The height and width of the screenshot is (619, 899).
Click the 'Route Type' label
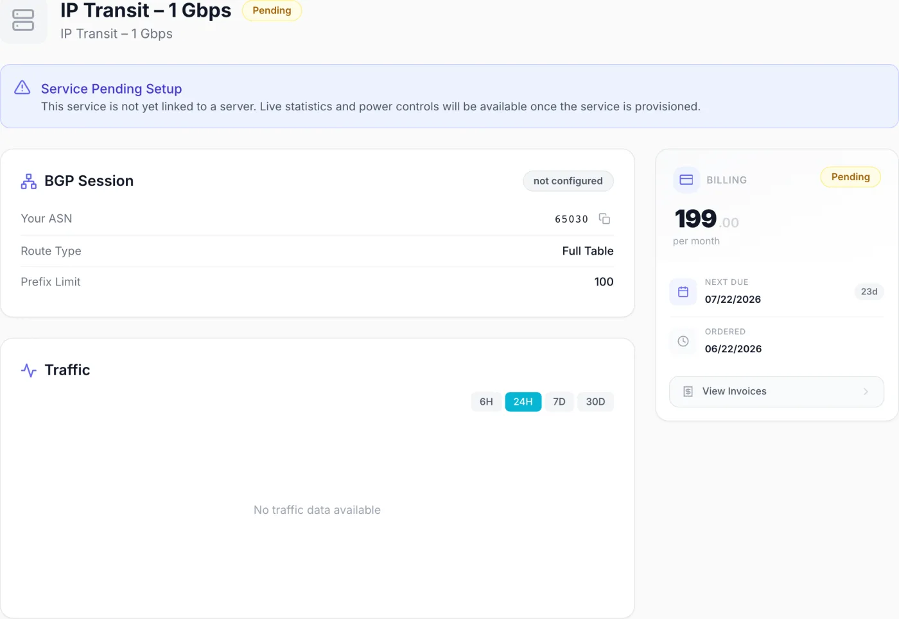pos(51,251)
